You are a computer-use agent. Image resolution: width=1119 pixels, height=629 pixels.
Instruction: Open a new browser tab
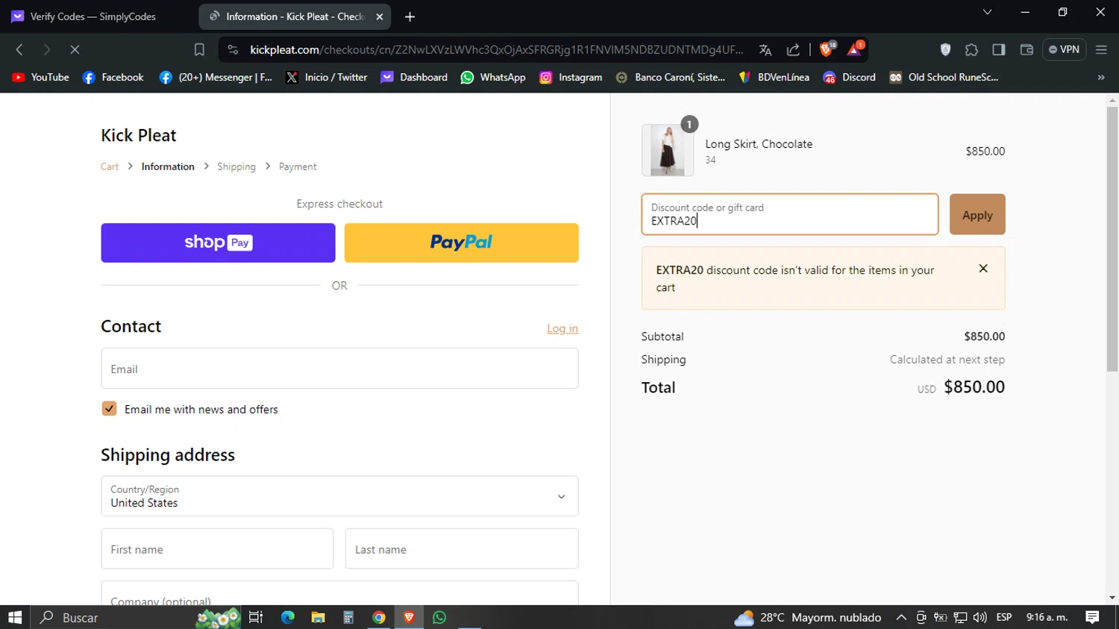pos(410,16)
